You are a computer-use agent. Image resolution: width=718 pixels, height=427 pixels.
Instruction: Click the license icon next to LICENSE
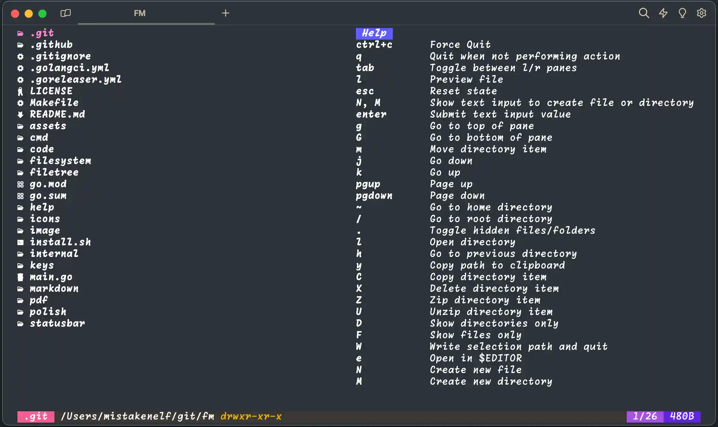click(x=20, y=91)
